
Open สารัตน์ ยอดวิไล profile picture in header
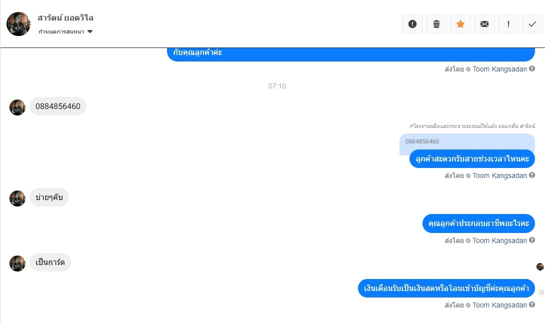pos(18,24)
